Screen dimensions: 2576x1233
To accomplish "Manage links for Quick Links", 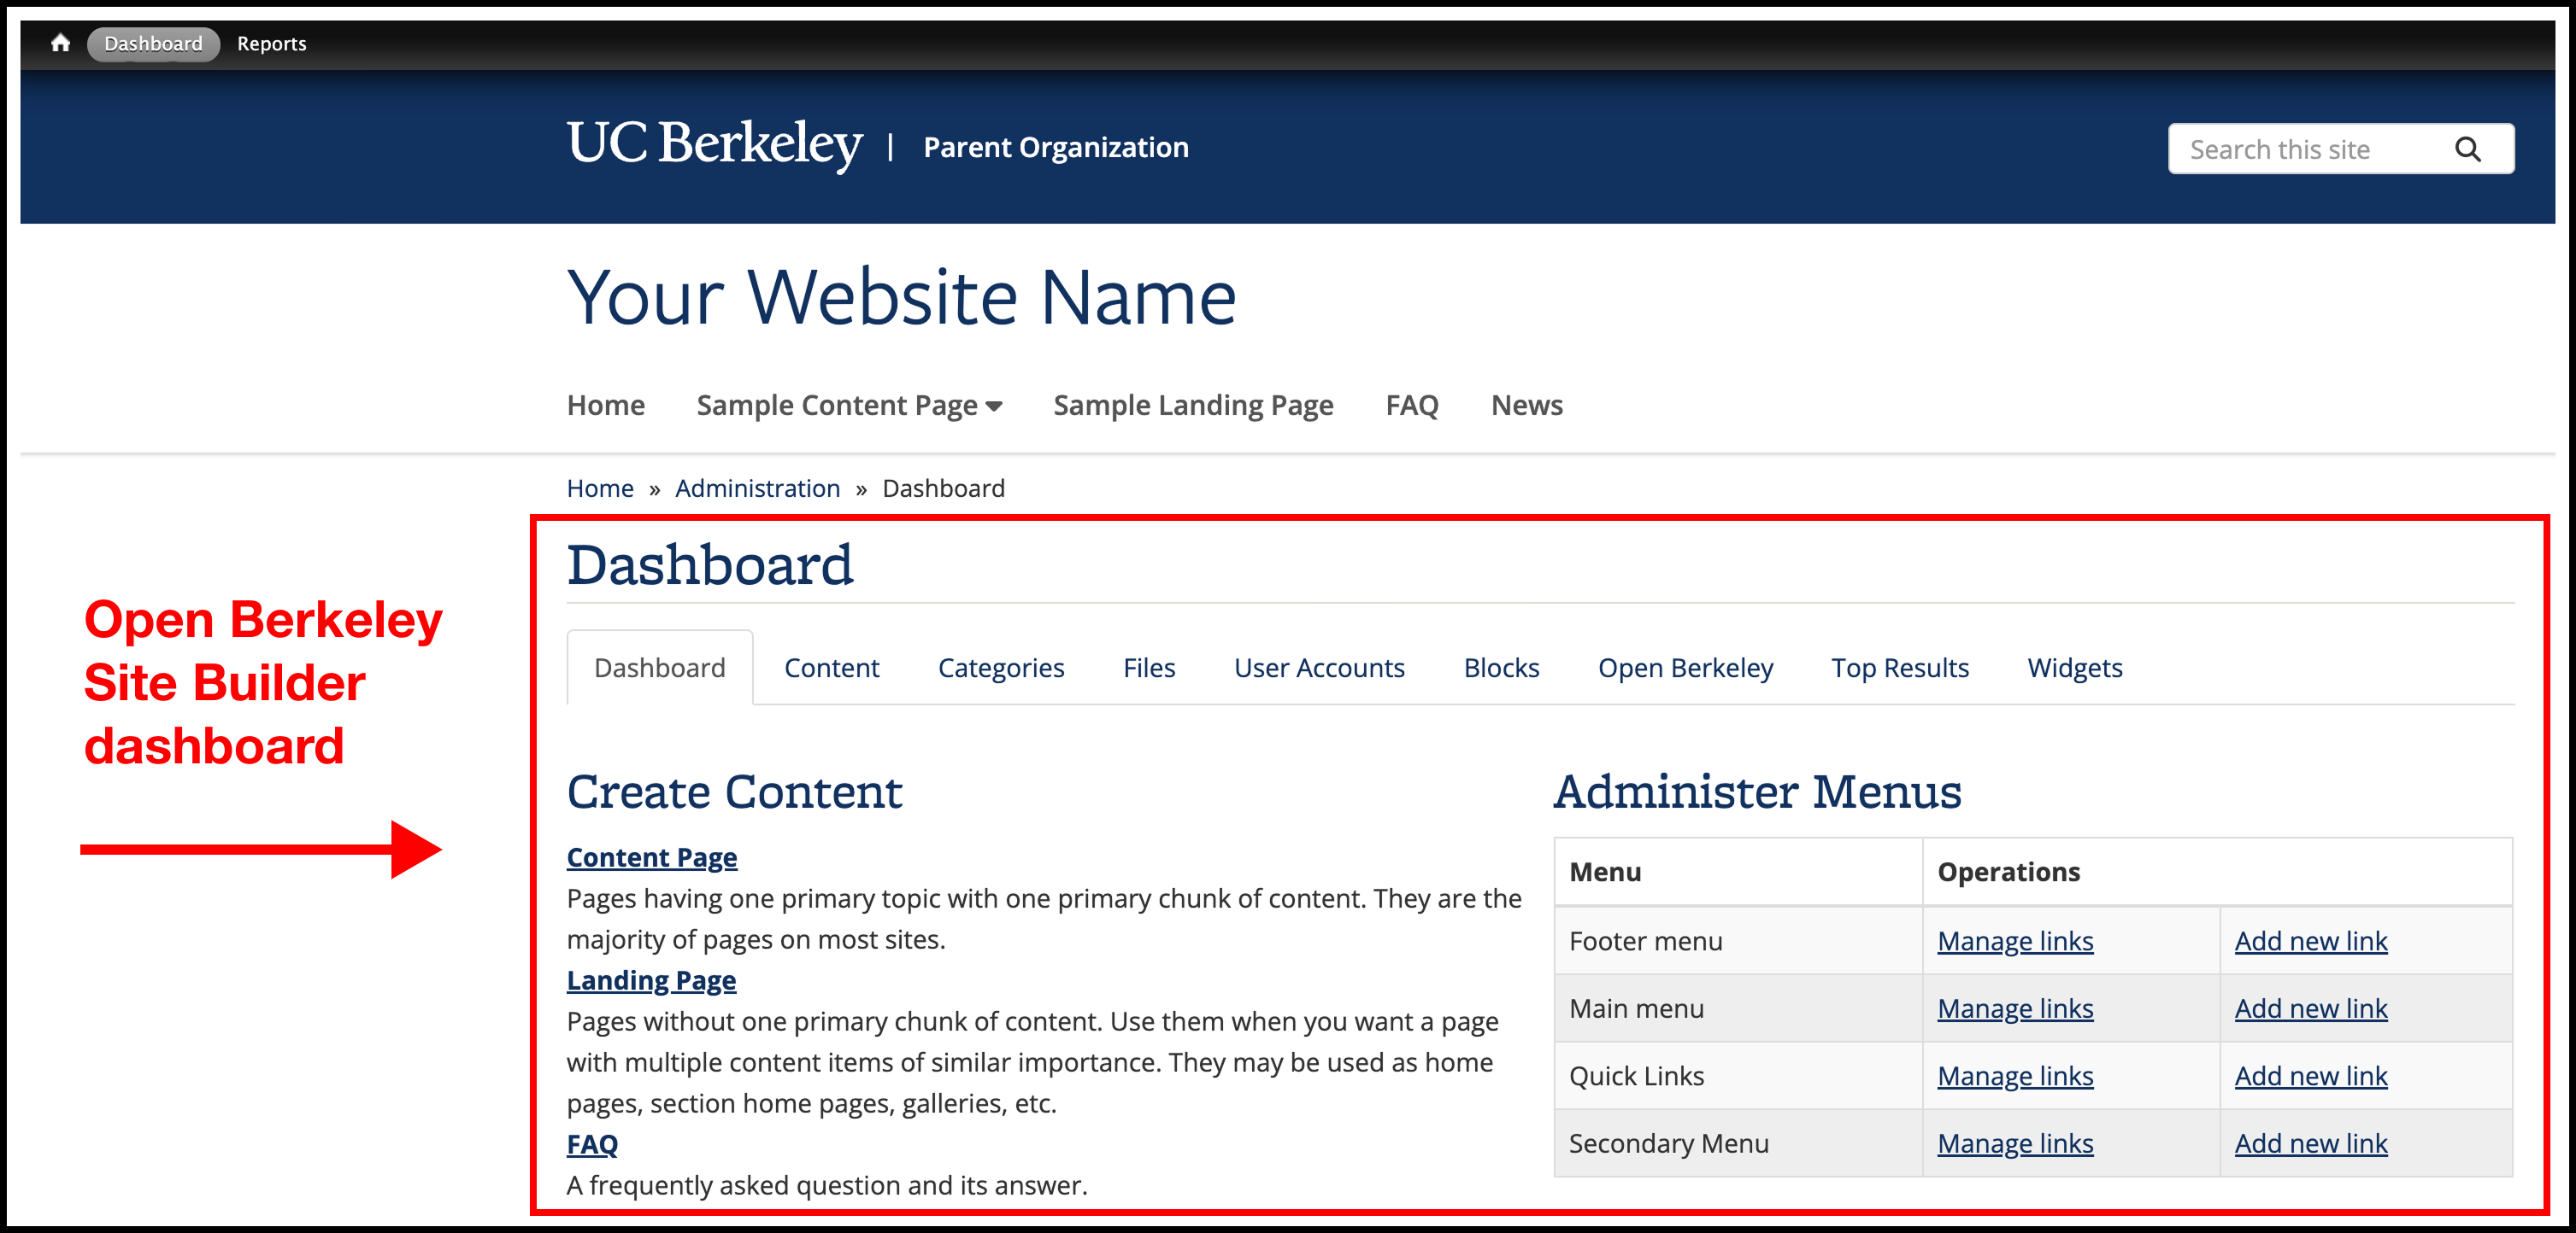I will click(2015, 1076).
